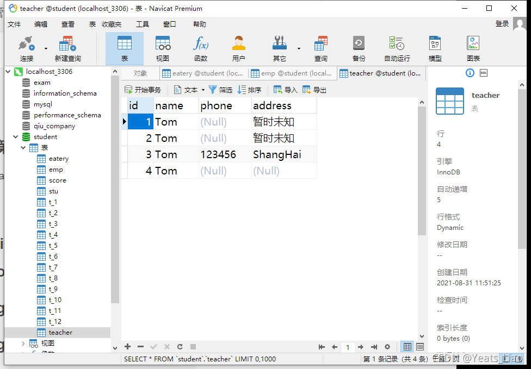
Task: Select the qiu_company database
Action: click(54, 126)
